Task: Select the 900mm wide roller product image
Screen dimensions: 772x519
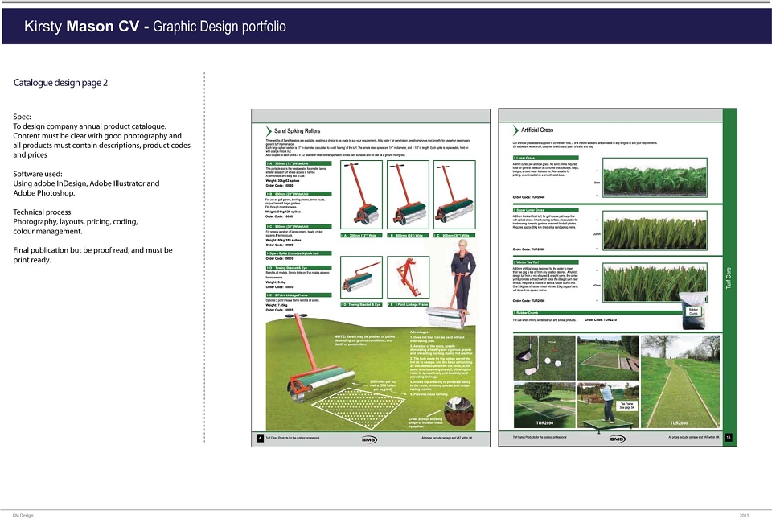Action: (x=454, y=195)
